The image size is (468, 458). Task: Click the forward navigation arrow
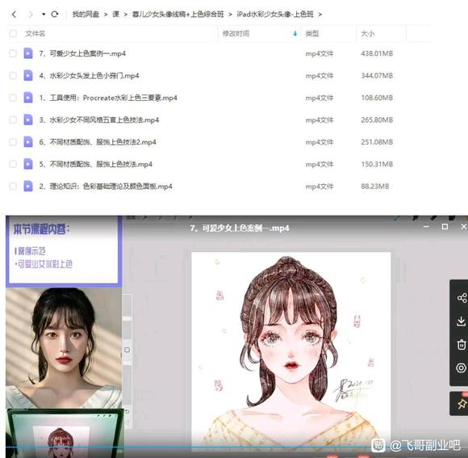[x=30, y=15]
